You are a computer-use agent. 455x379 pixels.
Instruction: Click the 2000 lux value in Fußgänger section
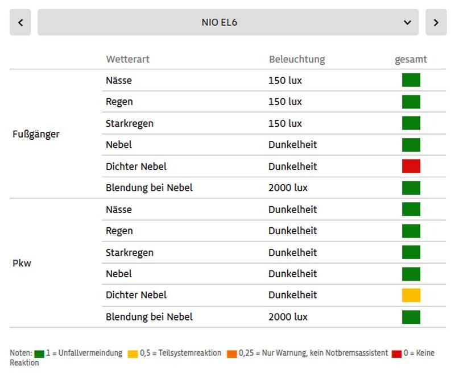[288, 188]
